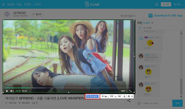Open the V LIVE search icon

coord(156,4)
